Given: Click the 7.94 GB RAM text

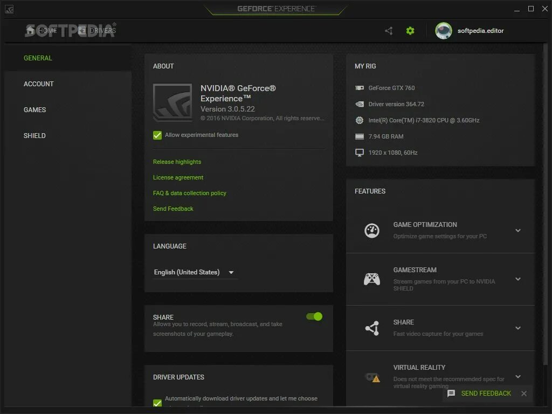Looking at the screenshot, I should pos(386,136).
